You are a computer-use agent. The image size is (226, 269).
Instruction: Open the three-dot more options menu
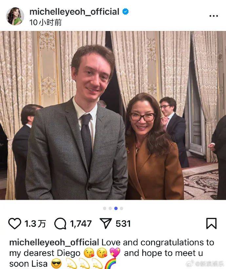tap(214, 16)
